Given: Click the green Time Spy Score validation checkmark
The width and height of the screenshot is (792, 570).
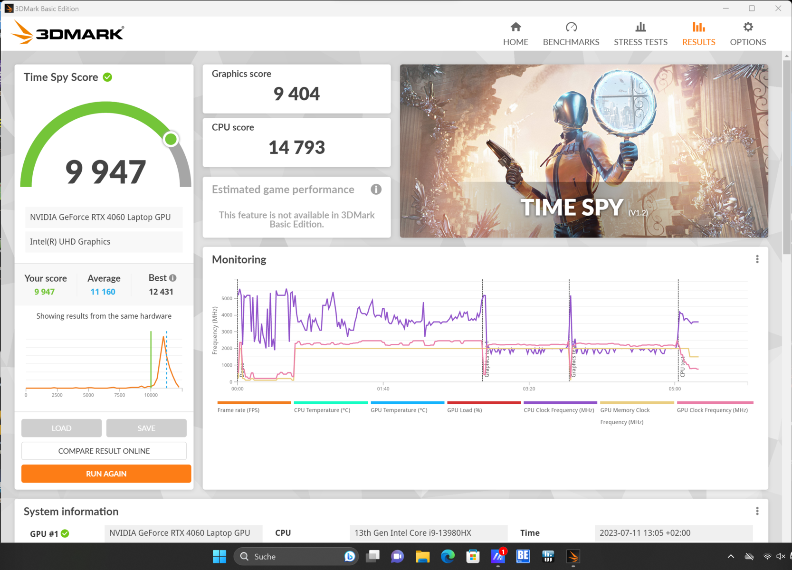Looking at the screenshot, I should (x=108, y=77).
